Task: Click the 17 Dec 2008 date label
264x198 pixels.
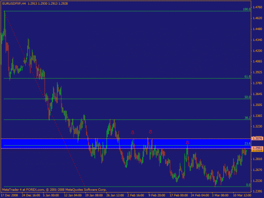Action: pos(9,195)
